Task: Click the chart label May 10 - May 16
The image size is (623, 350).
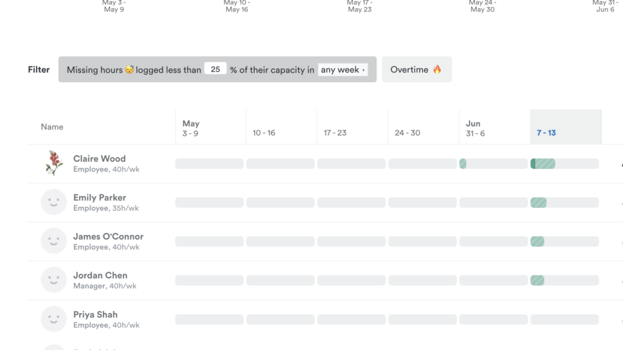Action: point(237,6)
